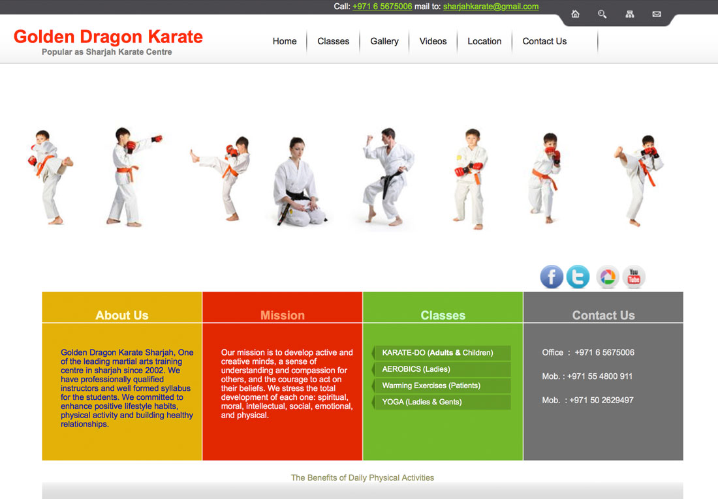This screenshot has width=718, height=499.
Task: Click the home icon in the top toolbar
Action: 575,14
